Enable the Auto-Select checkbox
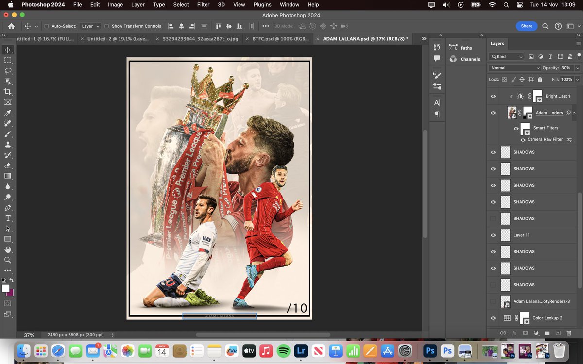The image size is (583, 364). 47,26
